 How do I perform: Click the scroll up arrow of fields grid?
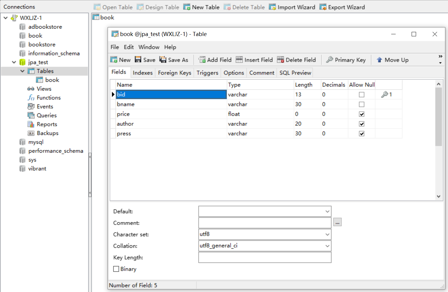point(439,84)
